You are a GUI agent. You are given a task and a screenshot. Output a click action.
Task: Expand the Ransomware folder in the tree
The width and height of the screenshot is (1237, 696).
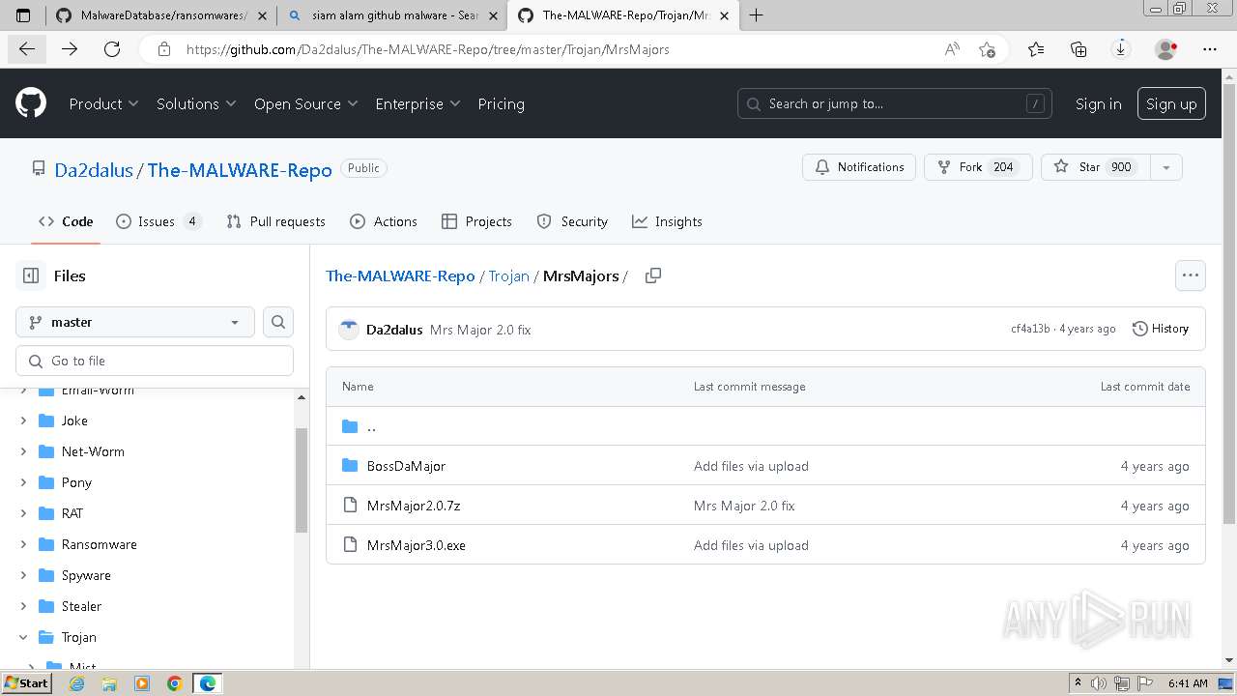pos(23,544)
